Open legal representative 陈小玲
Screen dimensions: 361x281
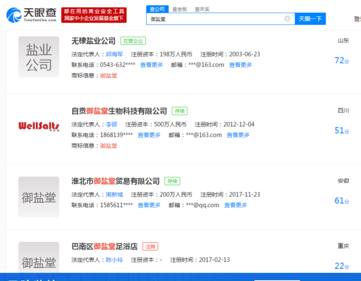coord(114,260)
